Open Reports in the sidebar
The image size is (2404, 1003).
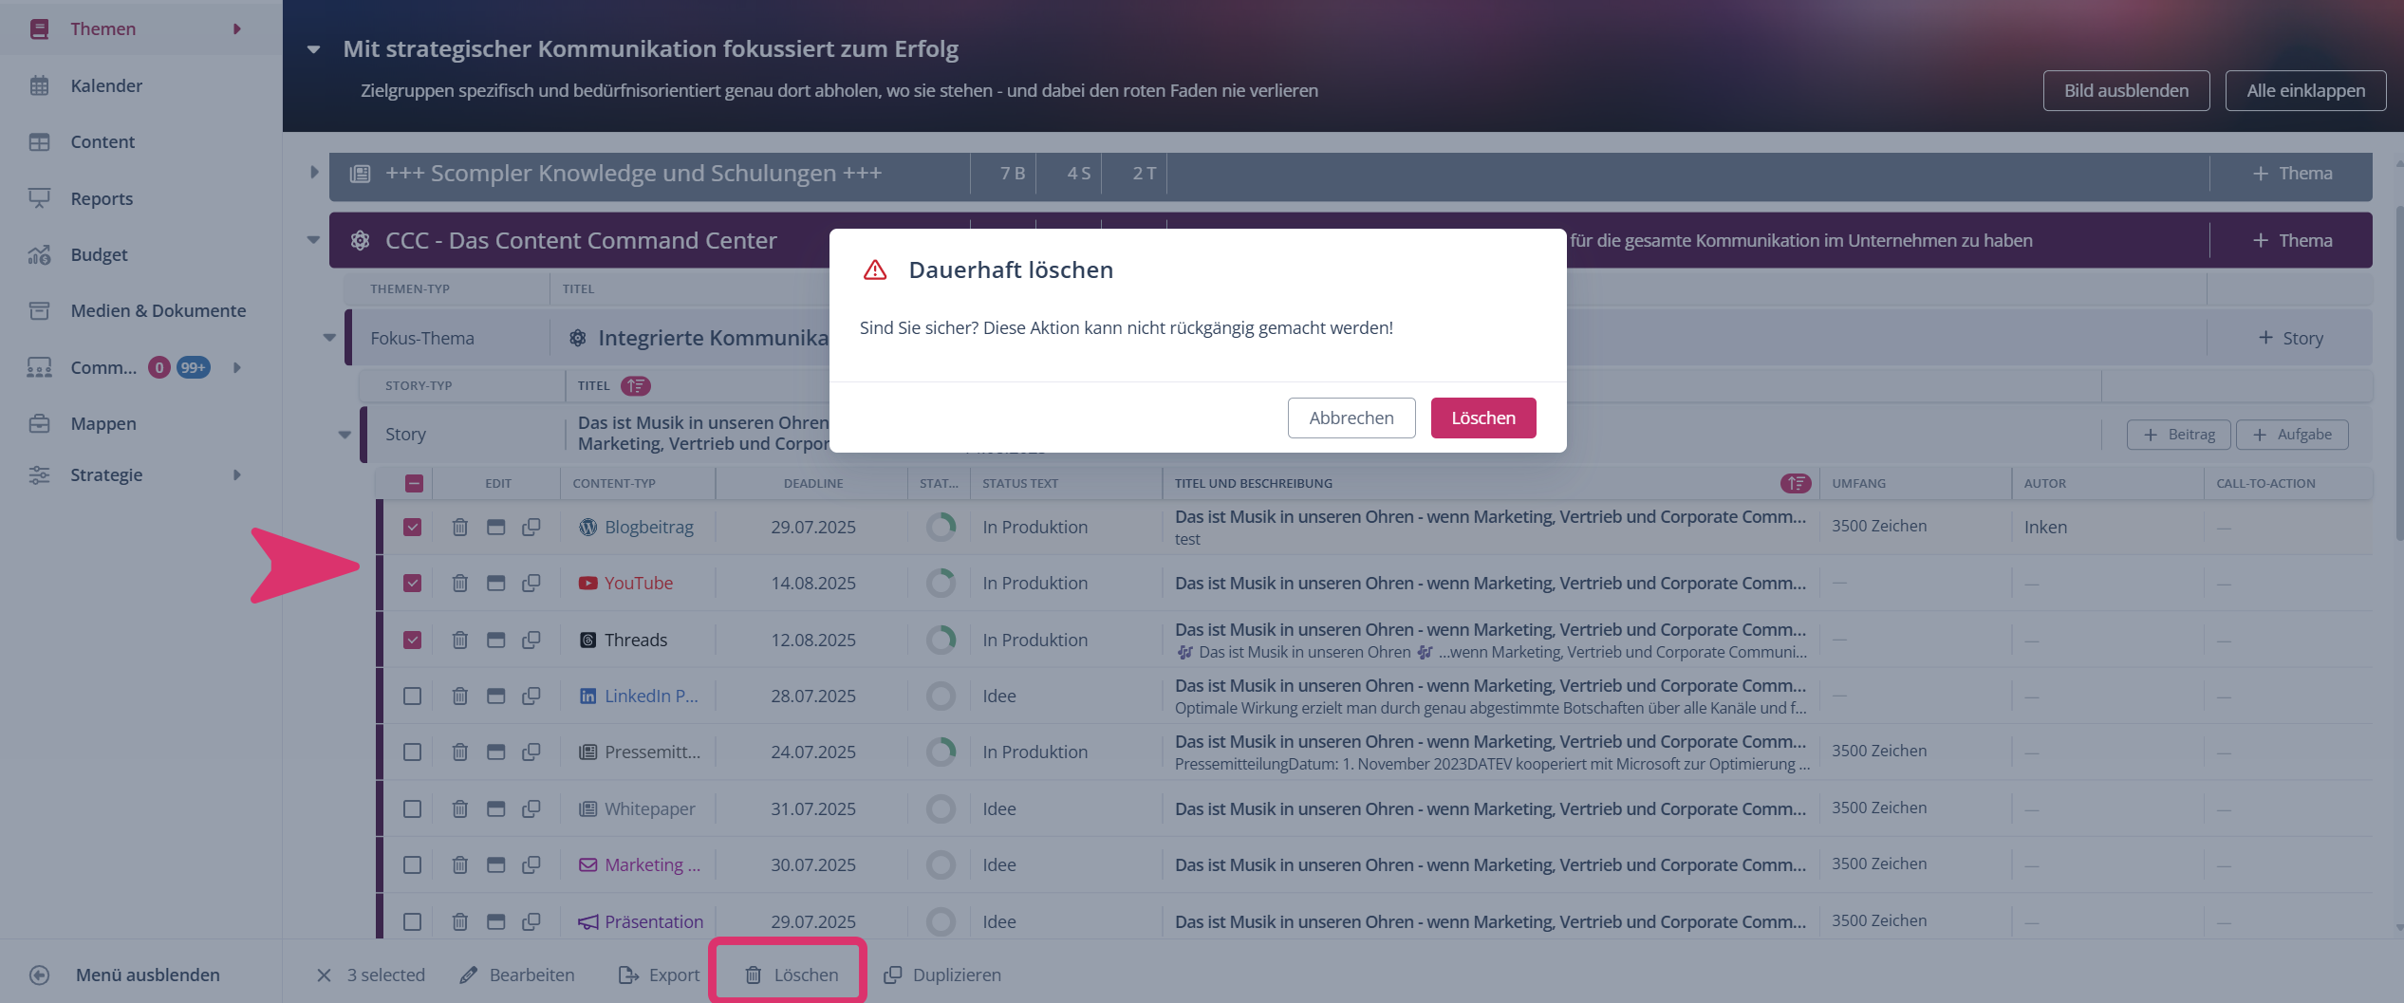click(102, 198)
